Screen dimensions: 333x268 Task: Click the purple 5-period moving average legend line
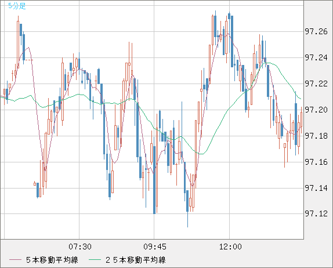15,260
